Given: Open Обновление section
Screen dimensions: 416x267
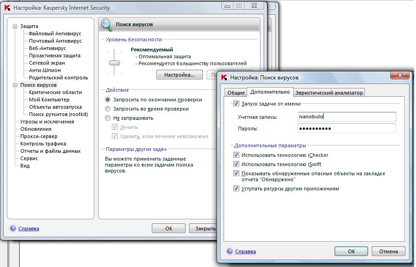Looking at the screenshot, I should pyautogui.click(x=36, y=129).
